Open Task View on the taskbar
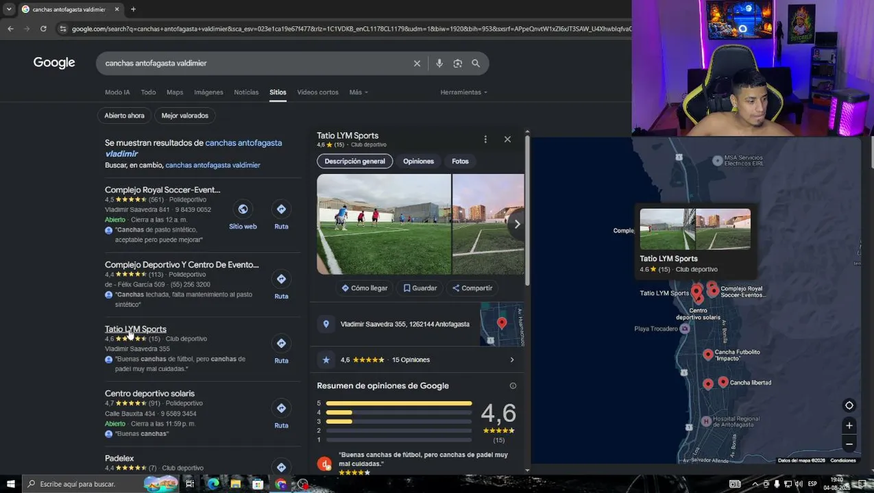The width and height of the screenshot is (874, 493). (190, 484)
